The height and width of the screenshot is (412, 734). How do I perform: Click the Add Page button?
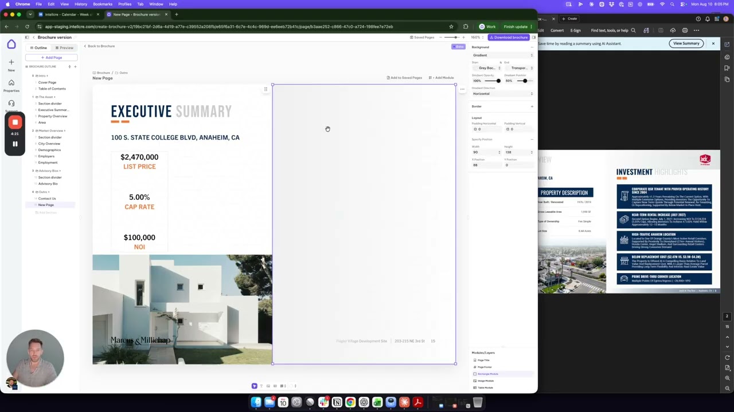pos(51,57)
